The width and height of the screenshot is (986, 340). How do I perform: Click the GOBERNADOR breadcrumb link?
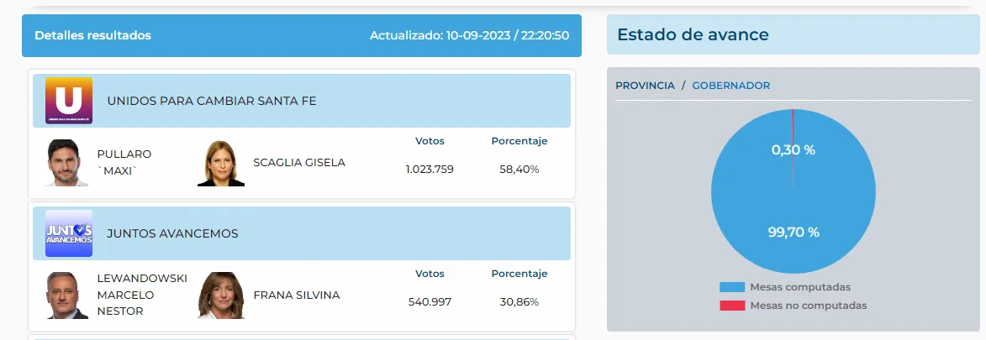(730, 86)
